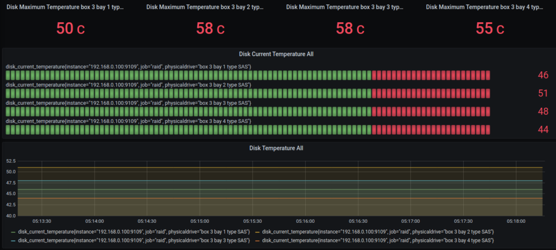Toggle bay 2 series in graph legend

click(378, 232)
